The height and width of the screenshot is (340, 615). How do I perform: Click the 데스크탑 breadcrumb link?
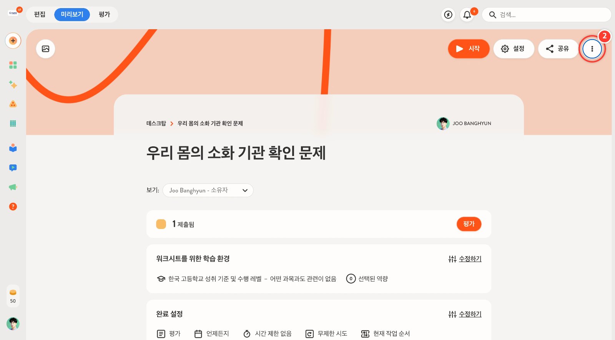click(156, 123)
